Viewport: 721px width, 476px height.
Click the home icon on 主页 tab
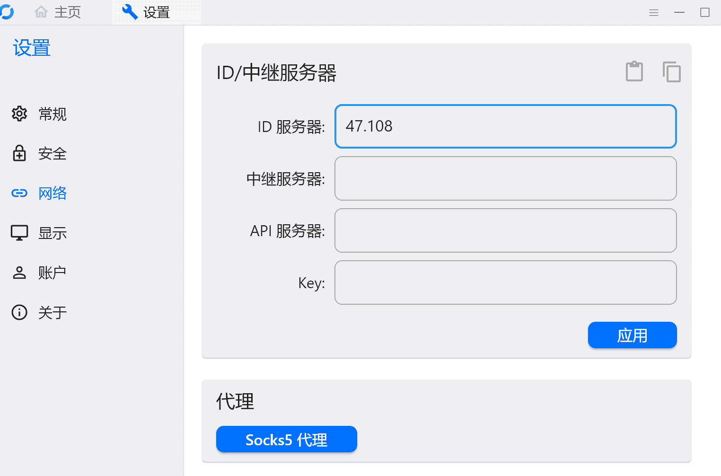41,12
